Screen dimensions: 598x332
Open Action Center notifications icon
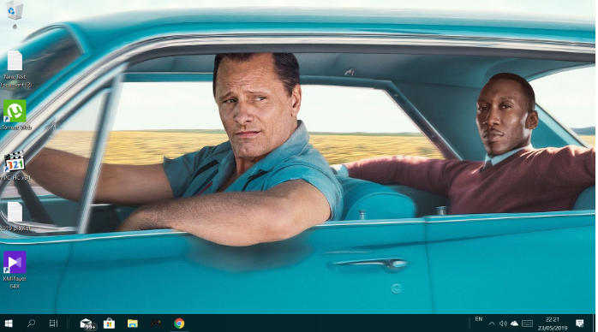click(x=580, y=323)
